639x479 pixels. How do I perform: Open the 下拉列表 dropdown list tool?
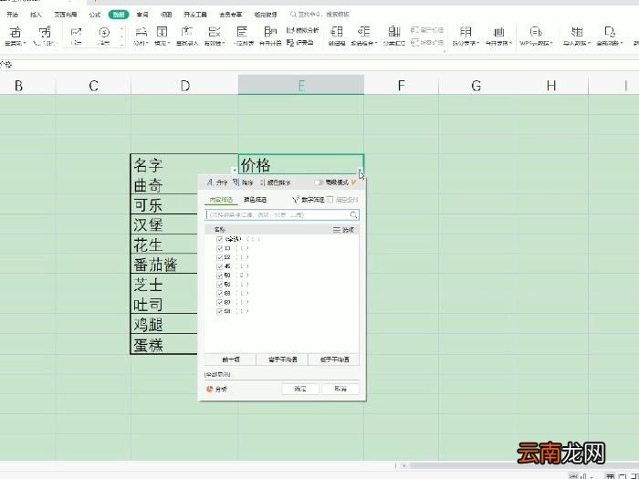pos(242,36)
